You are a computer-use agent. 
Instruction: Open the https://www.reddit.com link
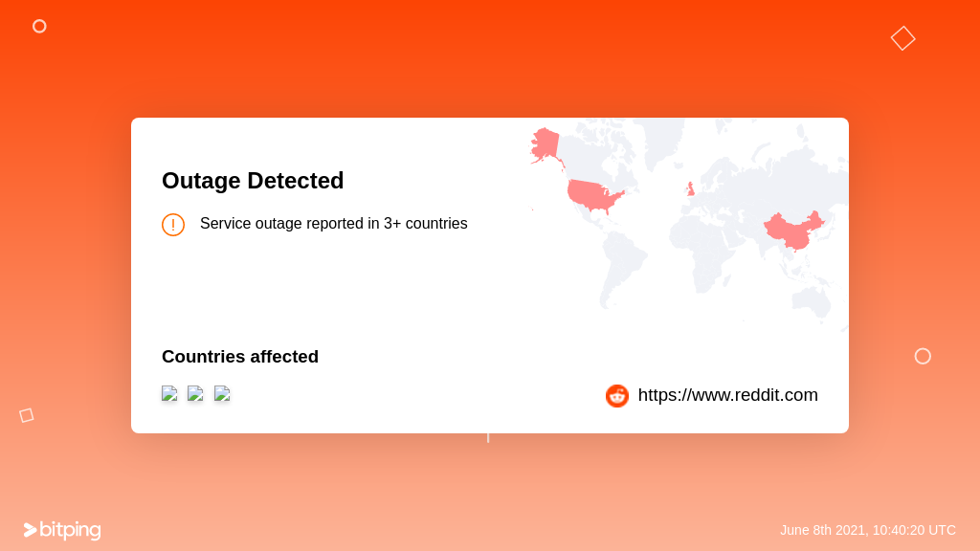(x=727, y=395)
